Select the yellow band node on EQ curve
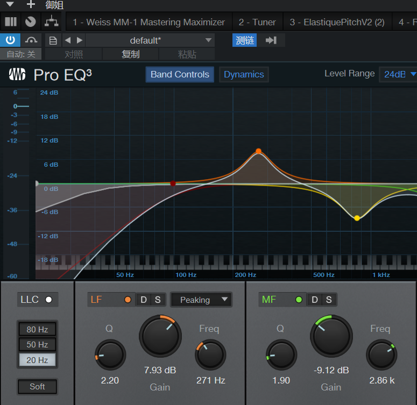The height and width of the screenshot is (405, 417). [357, 218]
